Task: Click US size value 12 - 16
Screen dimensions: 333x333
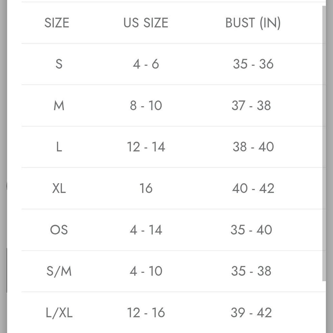Action: click(x=146, y=313)
